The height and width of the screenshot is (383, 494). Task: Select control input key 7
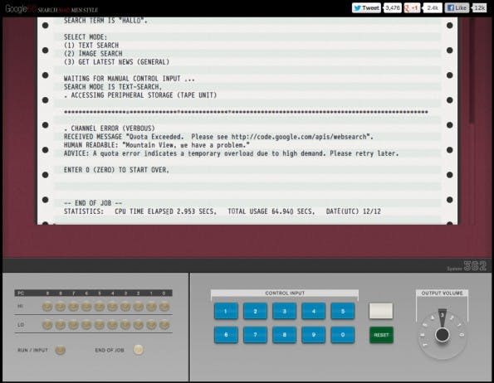pos(255,335)
